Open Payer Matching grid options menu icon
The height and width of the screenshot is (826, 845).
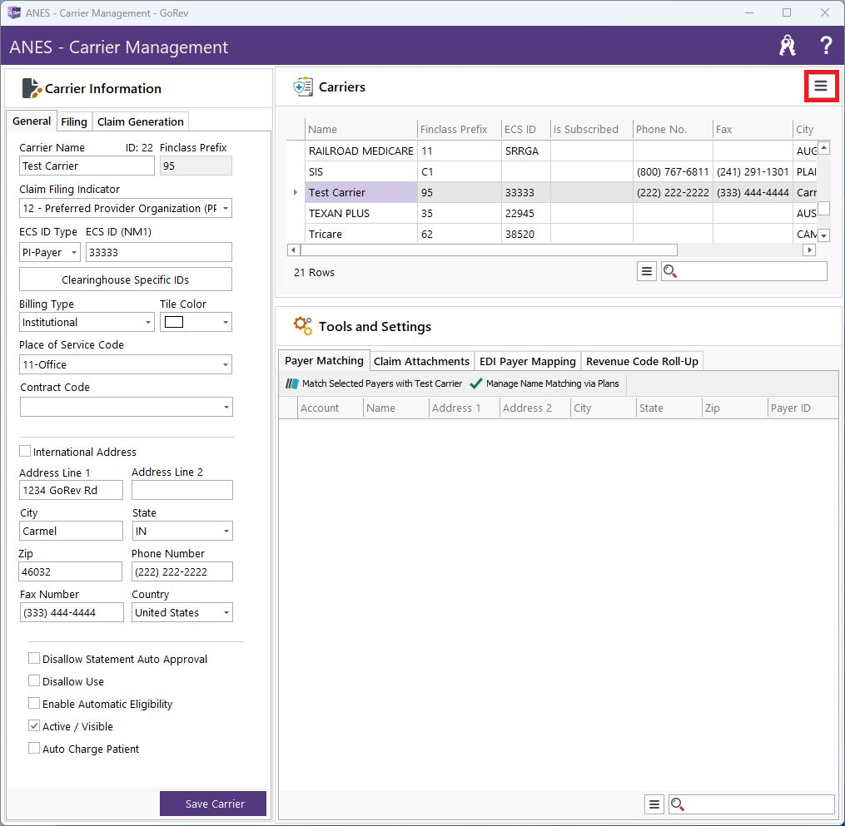tap(654, 804)
